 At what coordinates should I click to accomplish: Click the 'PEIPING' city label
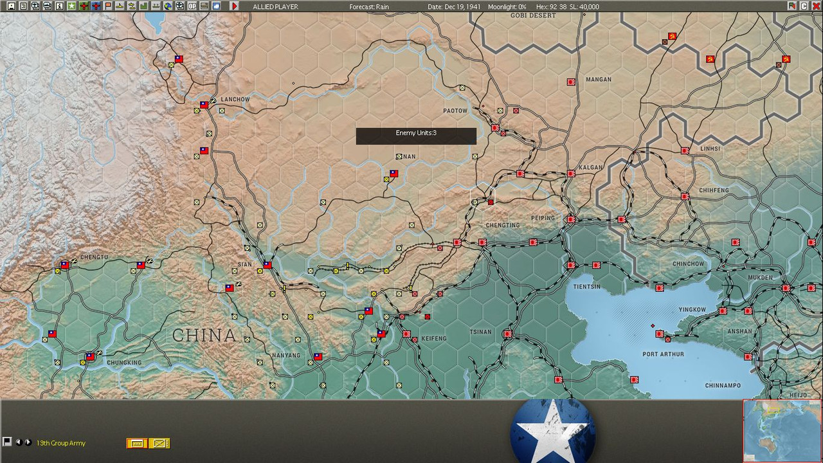[x=543, y=218]
